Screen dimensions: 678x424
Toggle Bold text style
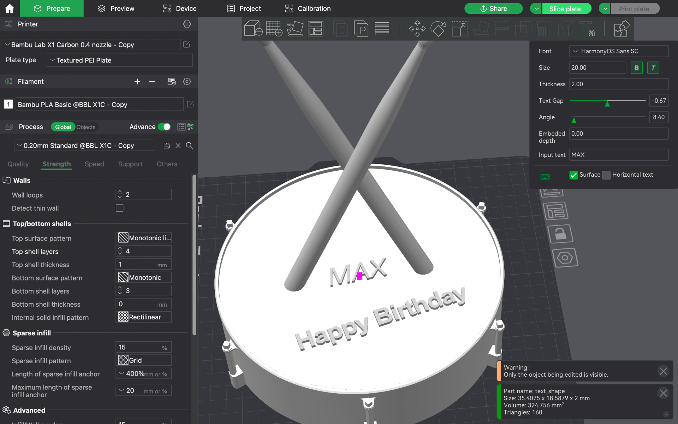click(x=636, y=68)
